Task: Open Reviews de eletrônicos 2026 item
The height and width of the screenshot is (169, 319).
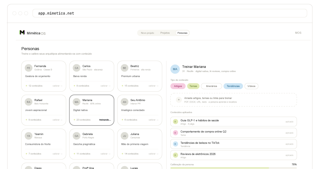Action: (x=234, y=155)
